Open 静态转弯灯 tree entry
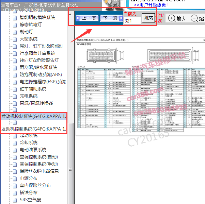This screenshot has height=204, width=205. (31, 24)
